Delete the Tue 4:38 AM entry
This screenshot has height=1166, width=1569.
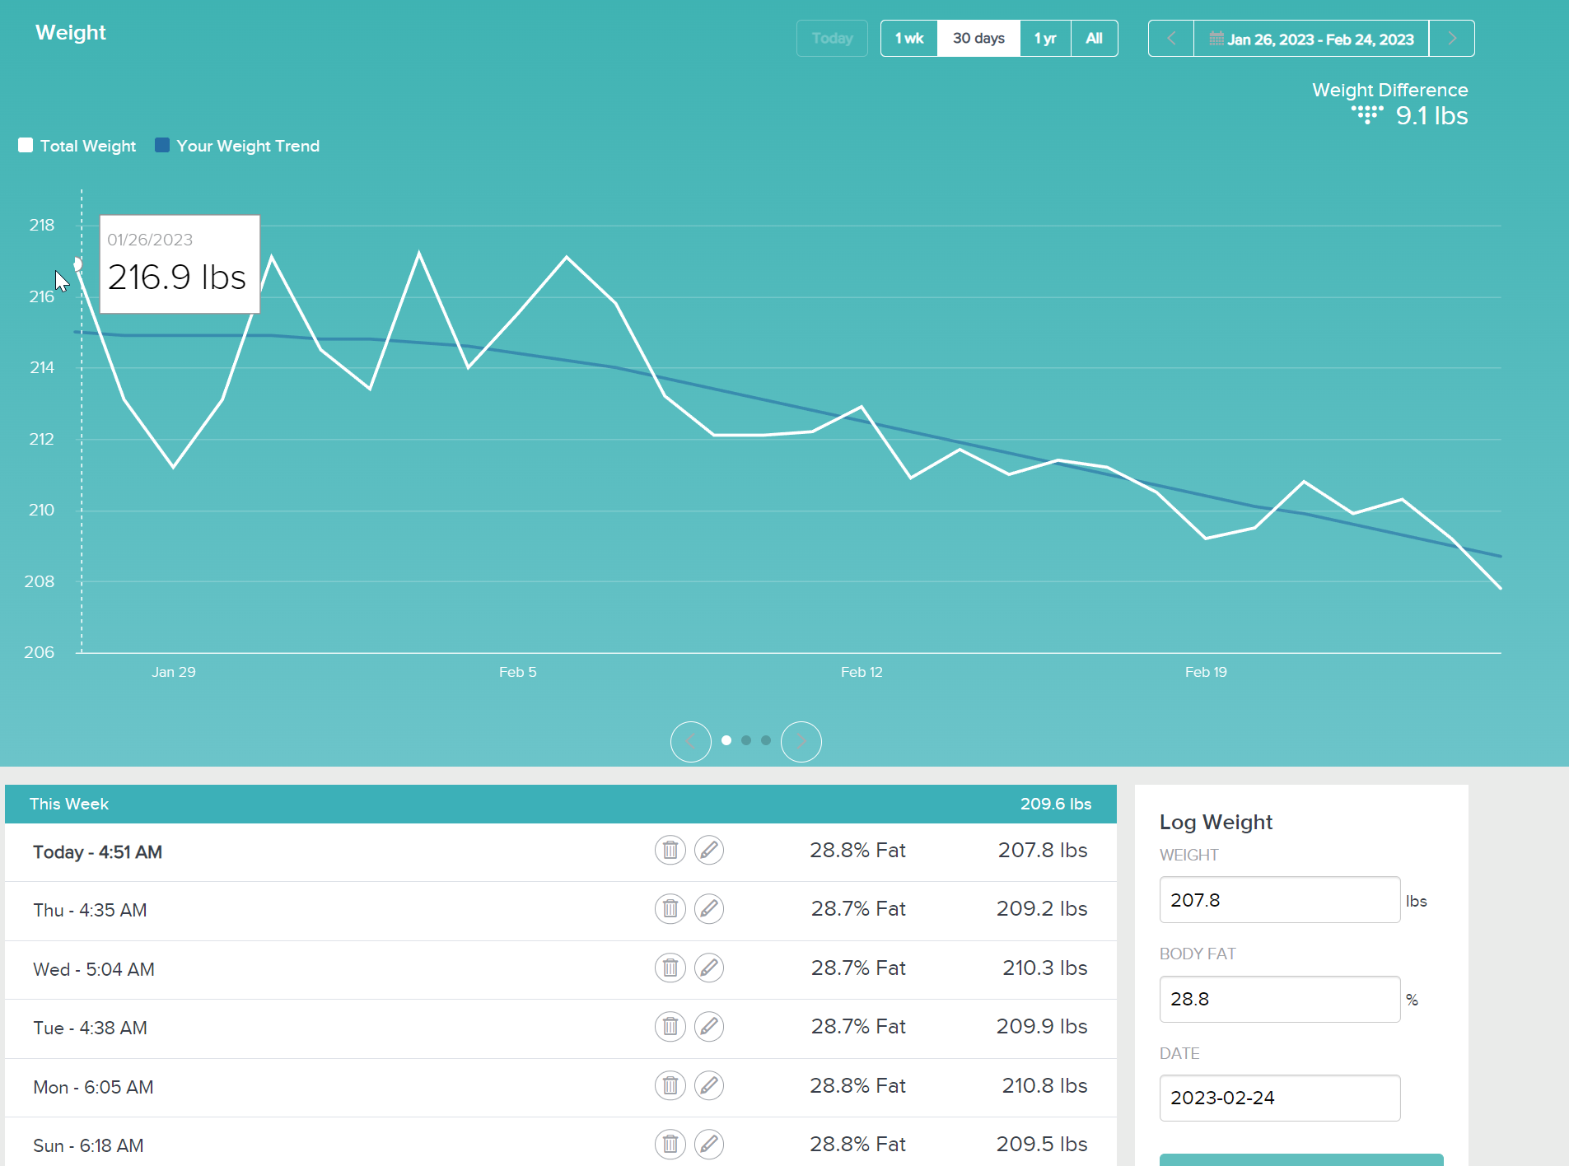670,1027
